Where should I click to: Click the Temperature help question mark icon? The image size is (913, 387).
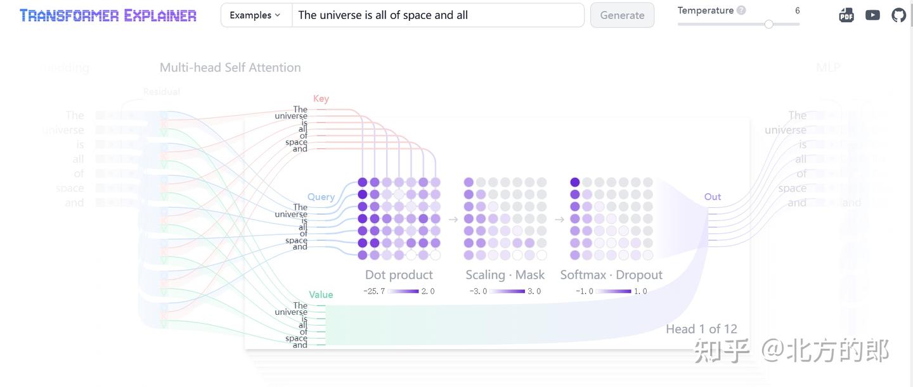741,11
